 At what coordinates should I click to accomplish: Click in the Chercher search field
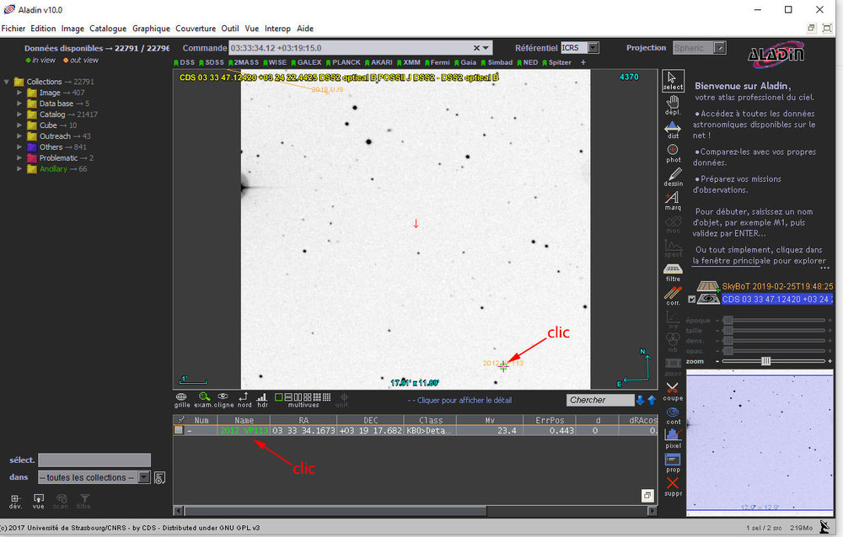pyautogui.click(x=600, y=400)
